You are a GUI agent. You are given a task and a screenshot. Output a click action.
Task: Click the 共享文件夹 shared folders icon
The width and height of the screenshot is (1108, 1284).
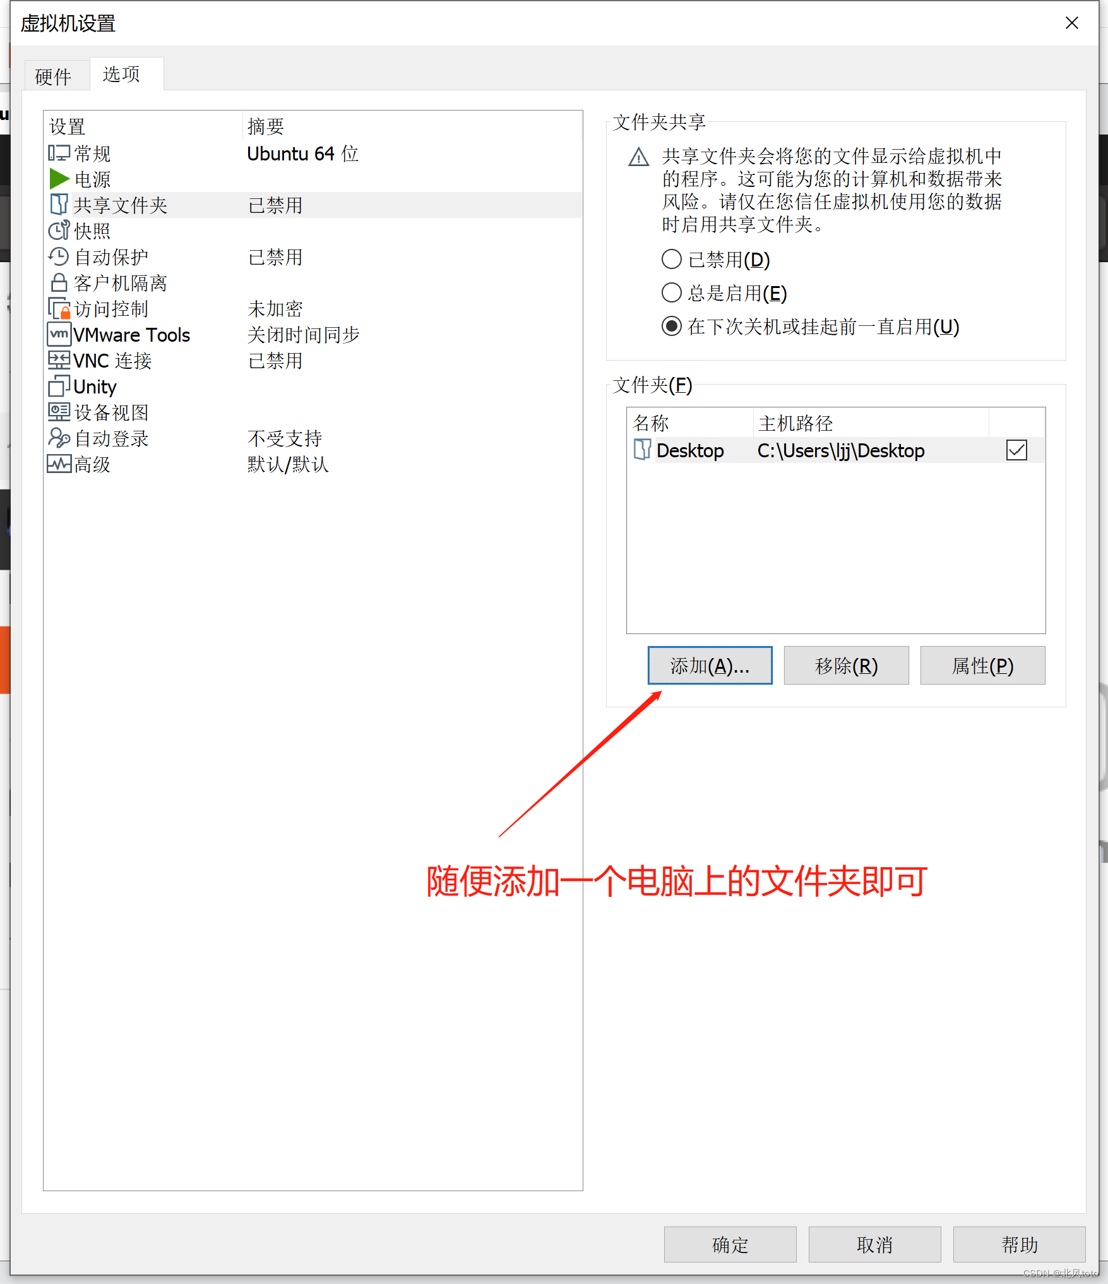(x=59, y=205)
